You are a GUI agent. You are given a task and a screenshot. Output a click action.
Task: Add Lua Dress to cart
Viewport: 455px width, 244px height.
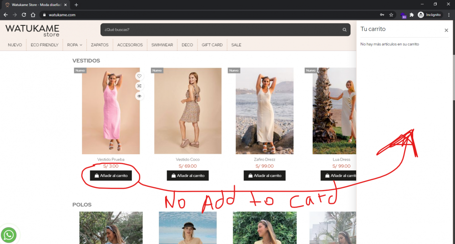pyautogui.click(x=339, y=176)
